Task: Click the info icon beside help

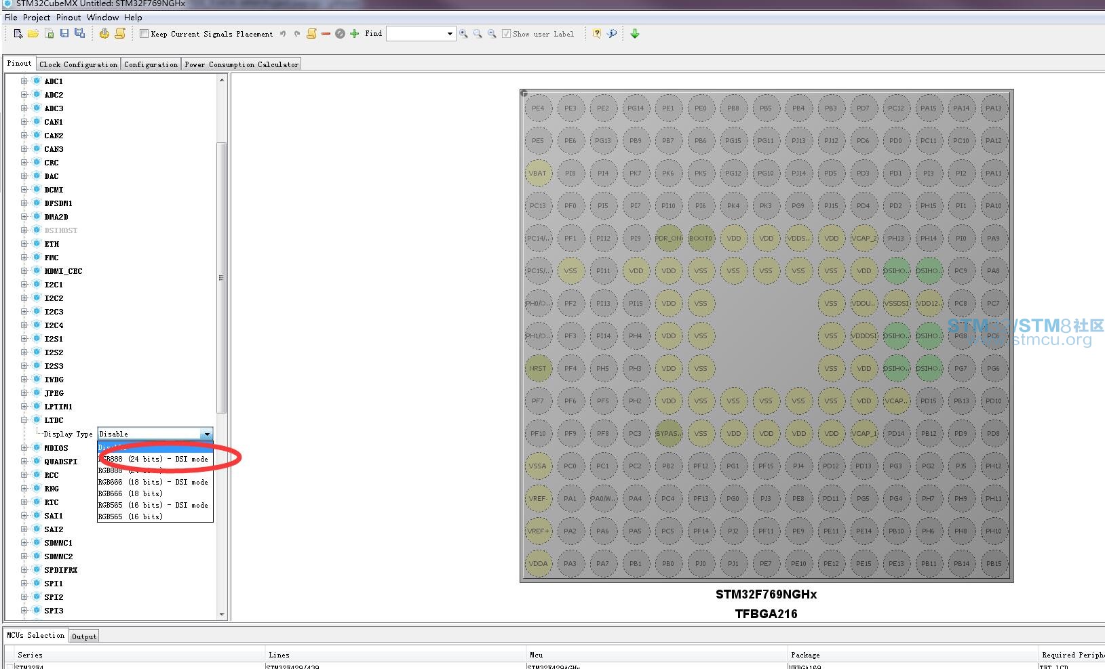Action: tap(612, 33)
